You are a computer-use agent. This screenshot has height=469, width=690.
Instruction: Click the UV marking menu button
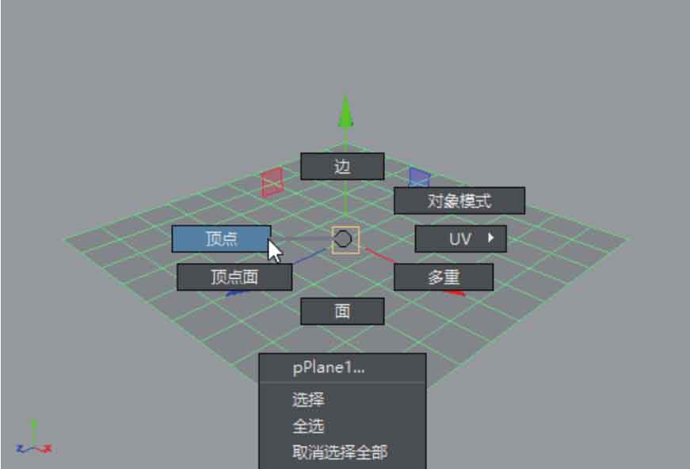pyautogui.click(x=461, y=239)
